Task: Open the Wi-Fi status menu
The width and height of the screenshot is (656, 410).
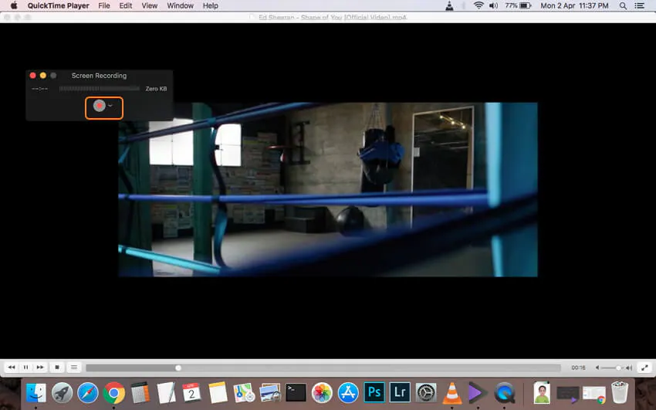Action: point(478,6)
